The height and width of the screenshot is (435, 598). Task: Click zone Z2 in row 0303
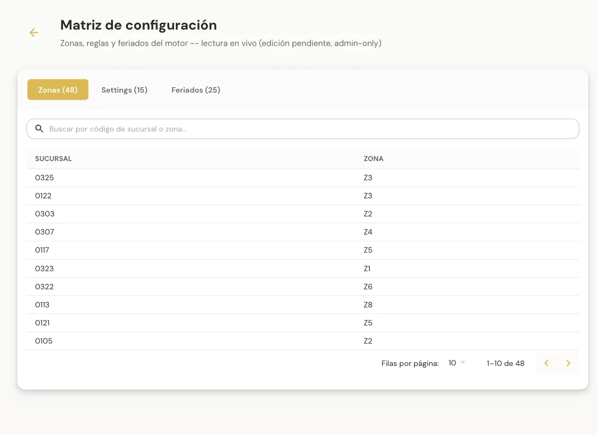pos(368,214)
